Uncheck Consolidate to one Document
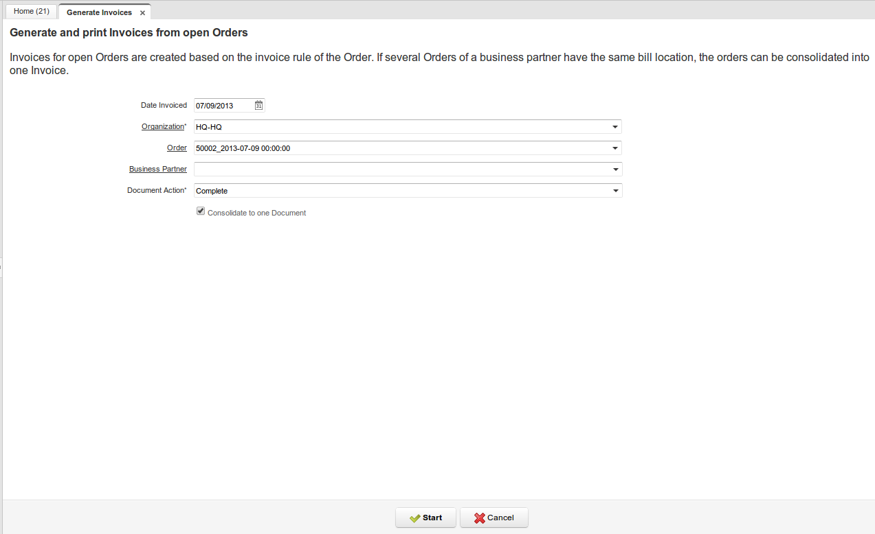The image size is (875, 534). coord(200,211)
